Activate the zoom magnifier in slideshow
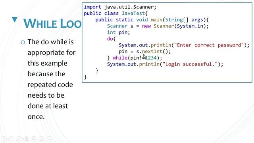Image resolution: width=254 pixels, height=143 pixels. 34,139
